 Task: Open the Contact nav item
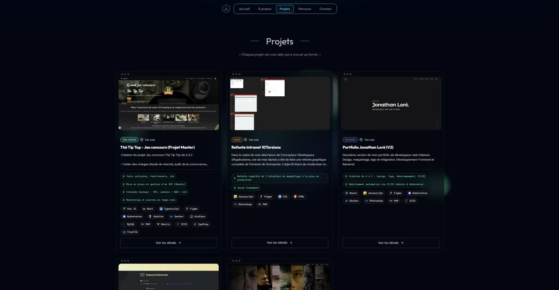(325, 9)
